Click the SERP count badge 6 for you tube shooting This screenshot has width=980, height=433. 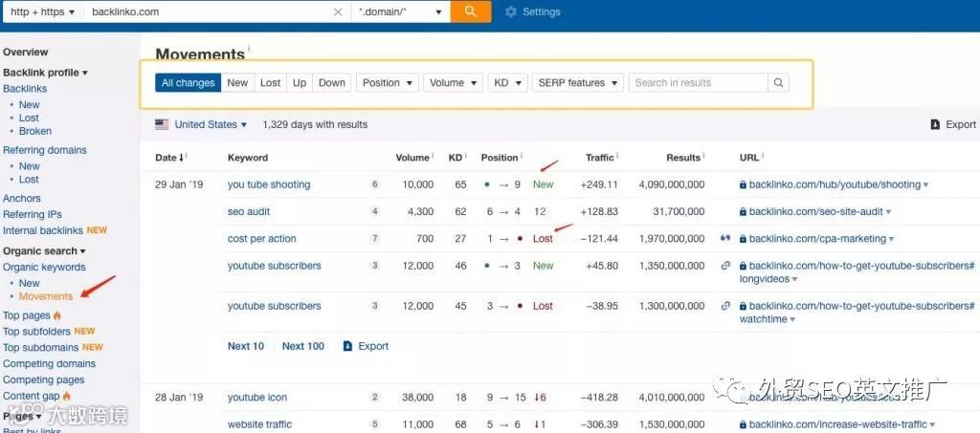(x=375, y=184)
